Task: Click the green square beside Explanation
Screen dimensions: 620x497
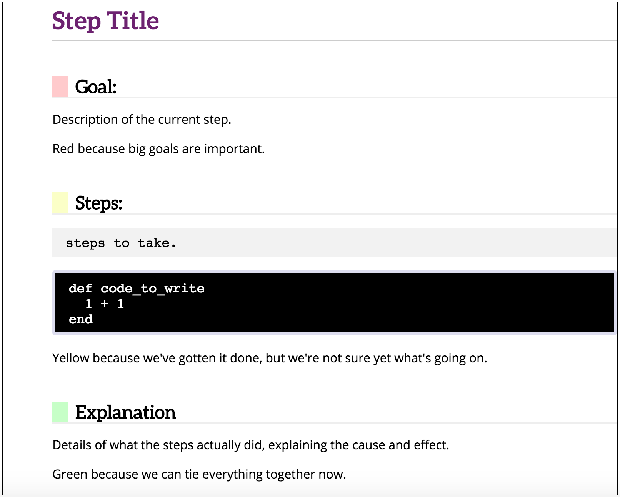Action: pyautogui.click(x=60, y=412)
